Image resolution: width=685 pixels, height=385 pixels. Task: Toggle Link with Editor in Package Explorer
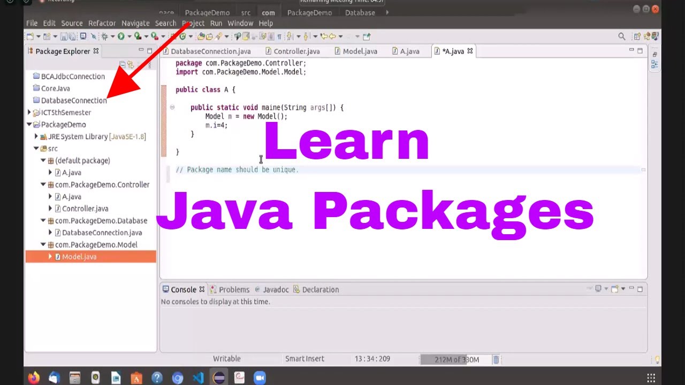[x=130, y=65]
